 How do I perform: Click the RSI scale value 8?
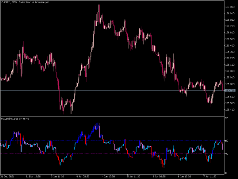click(x=226, y=173)
